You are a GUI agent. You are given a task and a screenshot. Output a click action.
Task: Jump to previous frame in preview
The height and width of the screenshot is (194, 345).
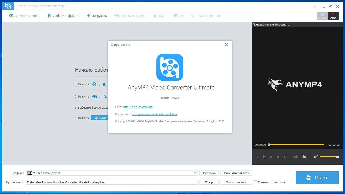pos(257,157)
